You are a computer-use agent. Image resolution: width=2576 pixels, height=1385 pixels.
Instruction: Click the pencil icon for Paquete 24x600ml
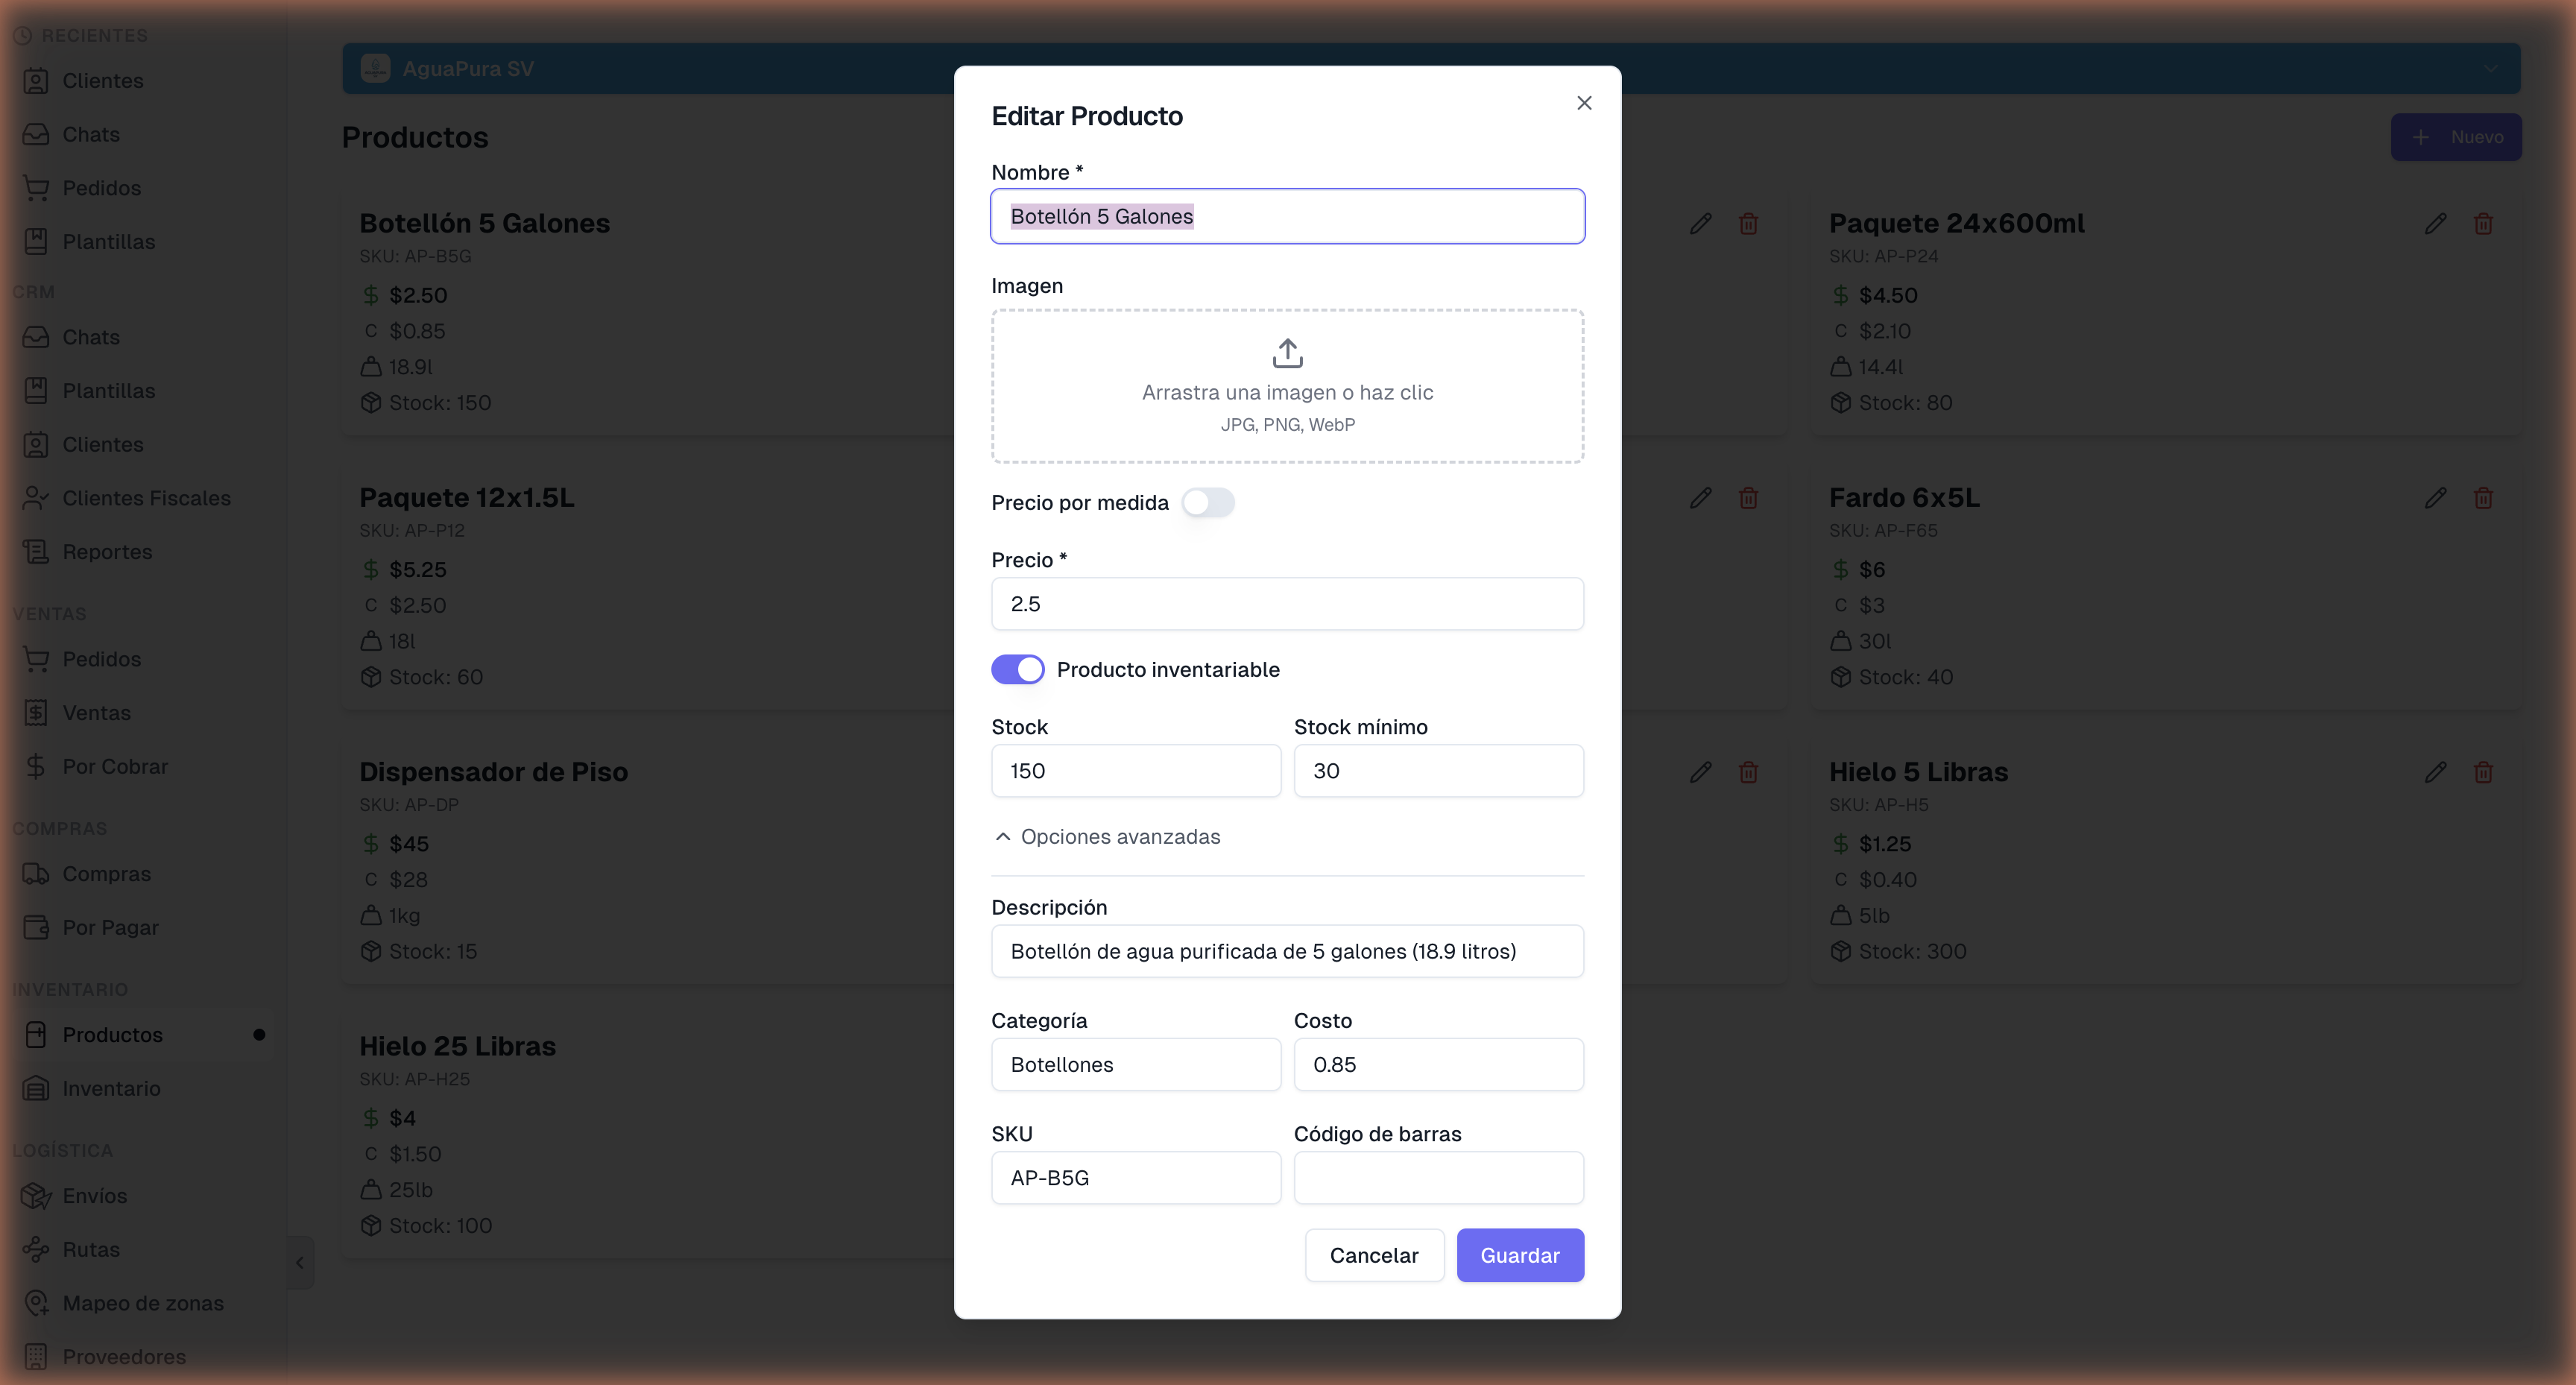[x=2435, y=224]
